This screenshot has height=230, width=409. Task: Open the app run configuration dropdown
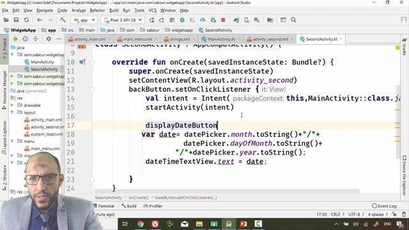click(x=84, y=20)
